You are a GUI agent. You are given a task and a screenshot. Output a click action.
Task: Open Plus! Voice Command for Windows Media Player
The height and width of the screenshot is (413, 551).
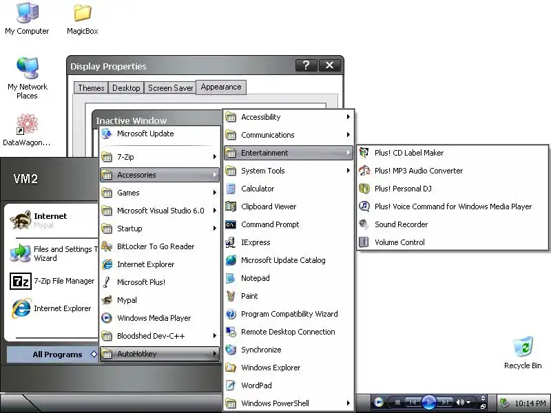click(x=453, y=206)
